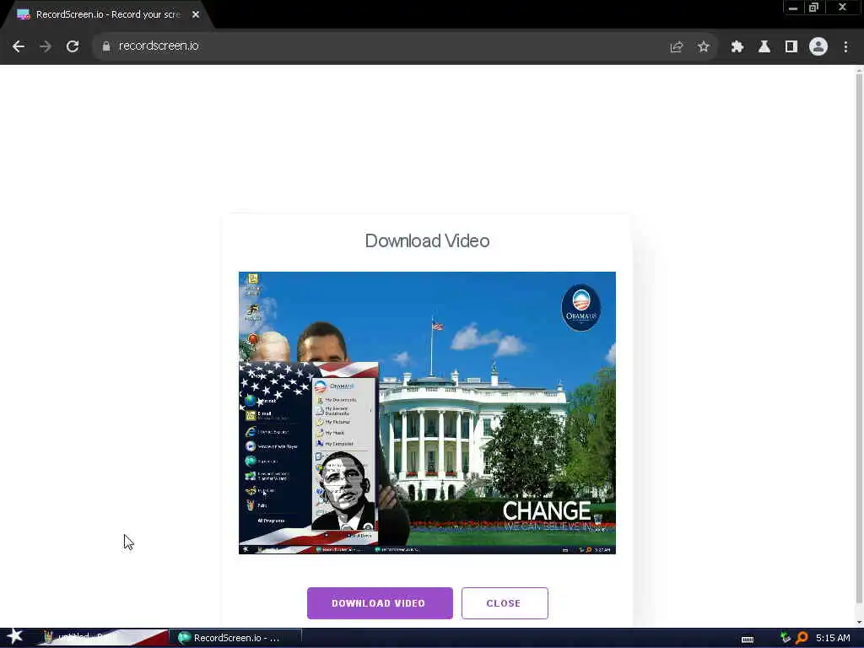Viewport: 864px width, 648px height.
Task: Open the Start menu star button
Action: coord(15,637)
